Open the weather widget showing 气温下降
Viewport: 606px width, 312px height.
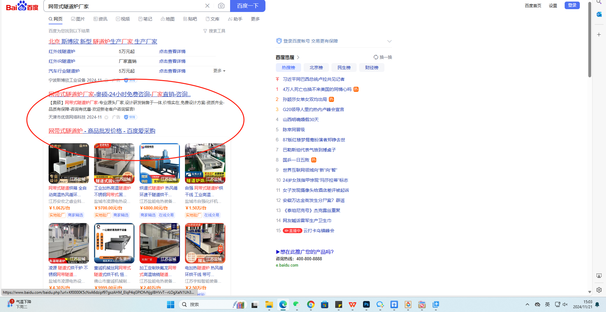(x=20, y=304)
